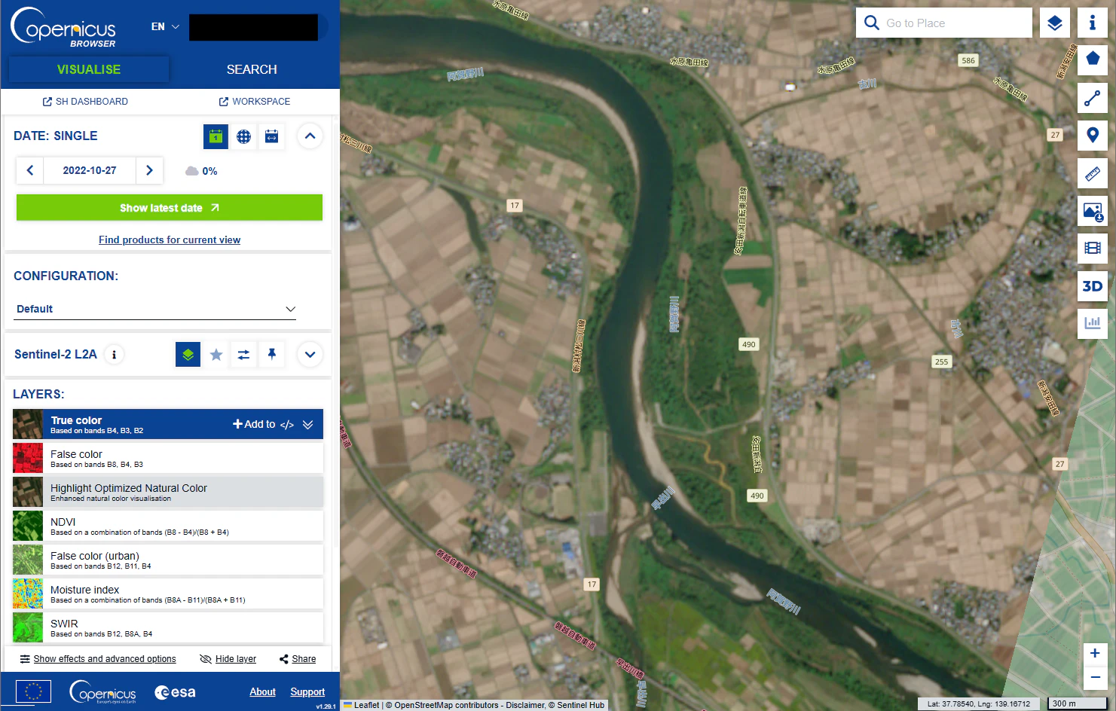Open the image download tool
The height and width of the screenshot is (711, 1116).
point(1092,211)
